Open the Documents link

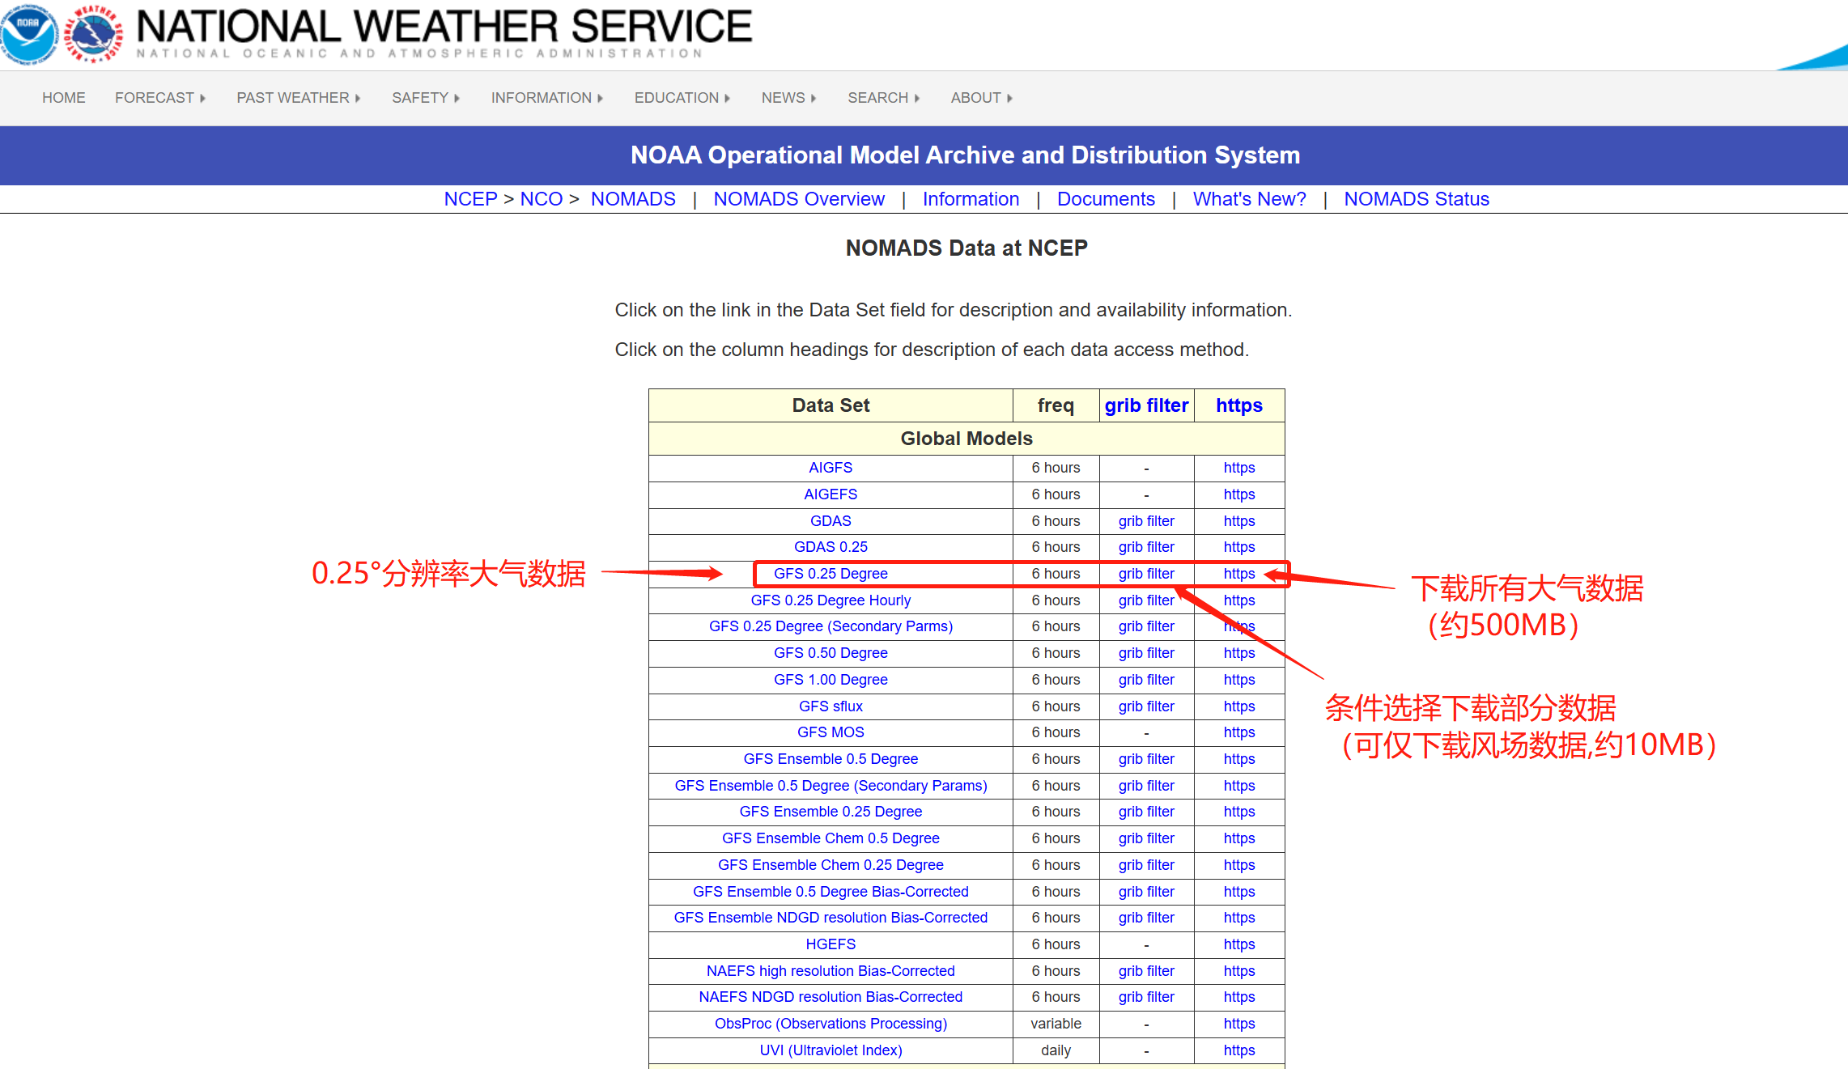coord(1106,199)
